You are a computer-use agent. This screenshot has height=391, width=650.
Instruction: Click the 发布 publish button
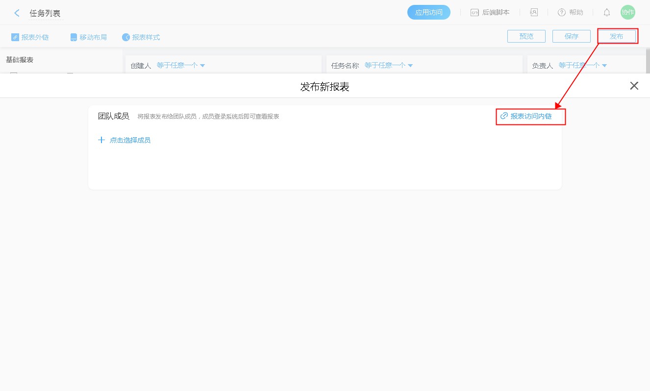click(616, 36)
